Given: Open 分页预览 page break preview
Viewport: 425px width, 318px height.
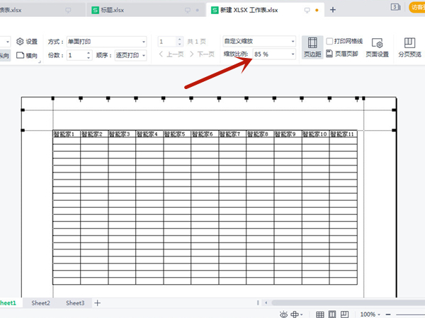Looking at the screenshot, I should 411,47.
